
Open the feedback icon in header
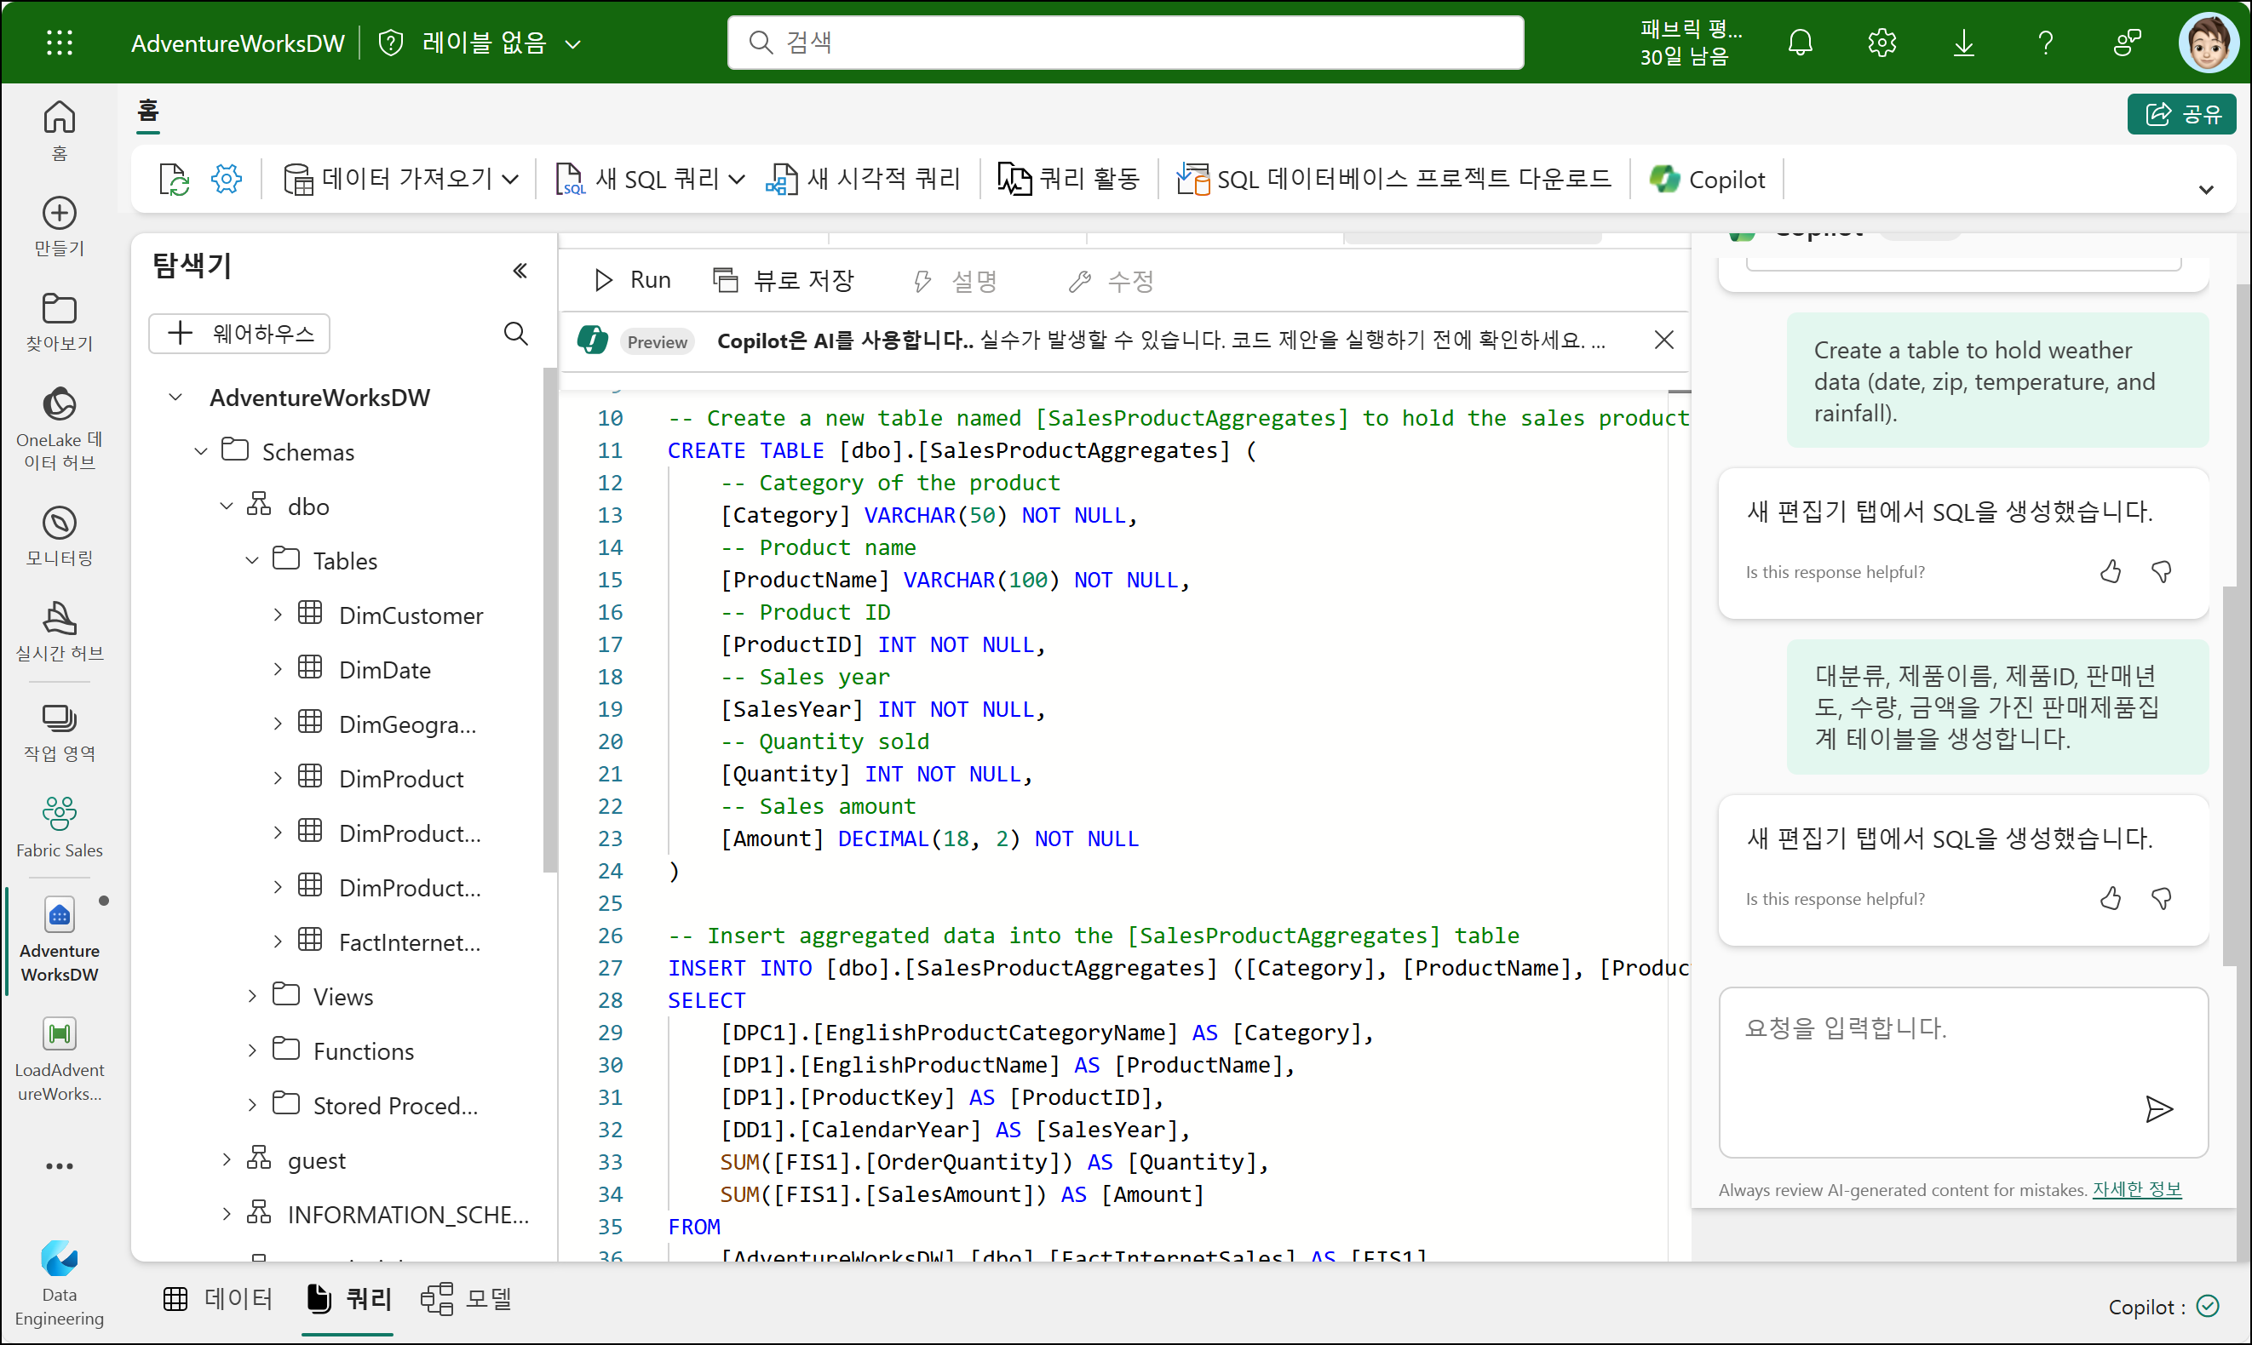coord(2127,43)
